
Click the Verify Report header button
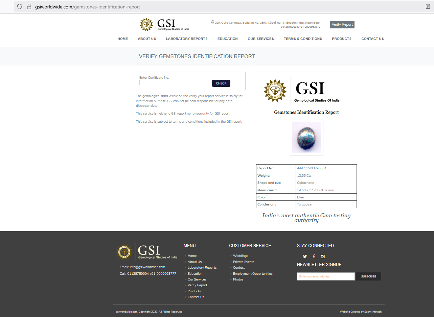pos(342,24)
